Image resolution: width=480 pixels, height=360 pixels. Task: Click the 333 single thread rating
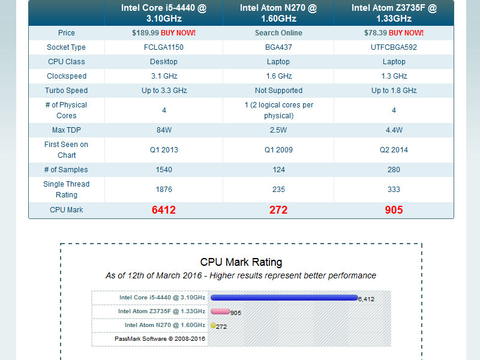coord(394,190)
